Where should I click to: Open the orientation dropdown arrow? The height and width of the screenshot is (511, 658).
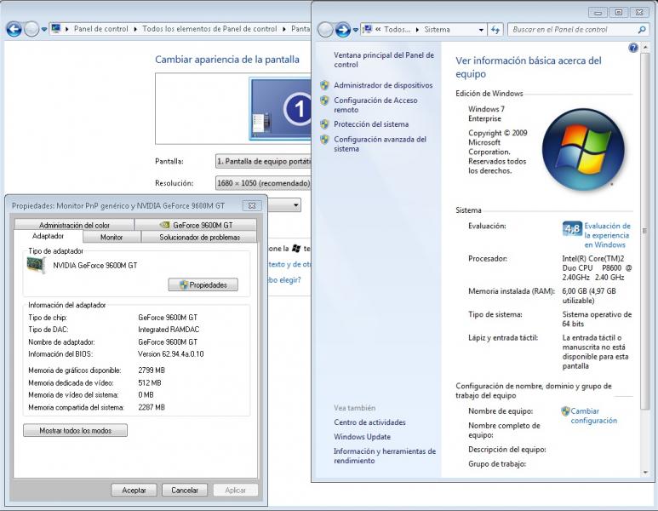pyautogui.click(x=296, y=205)
